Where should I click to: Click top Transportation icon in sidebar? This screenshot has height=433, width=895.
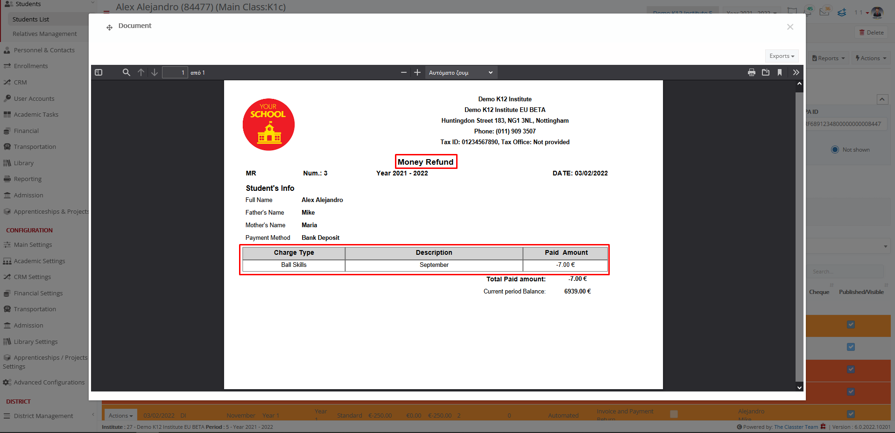coord(7,147)
